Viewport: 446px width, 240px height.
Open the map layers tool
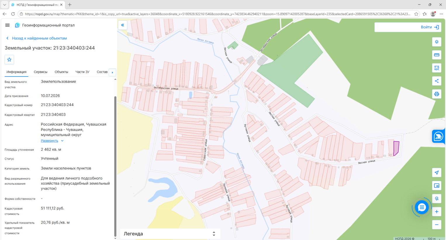tap(437, 42)
